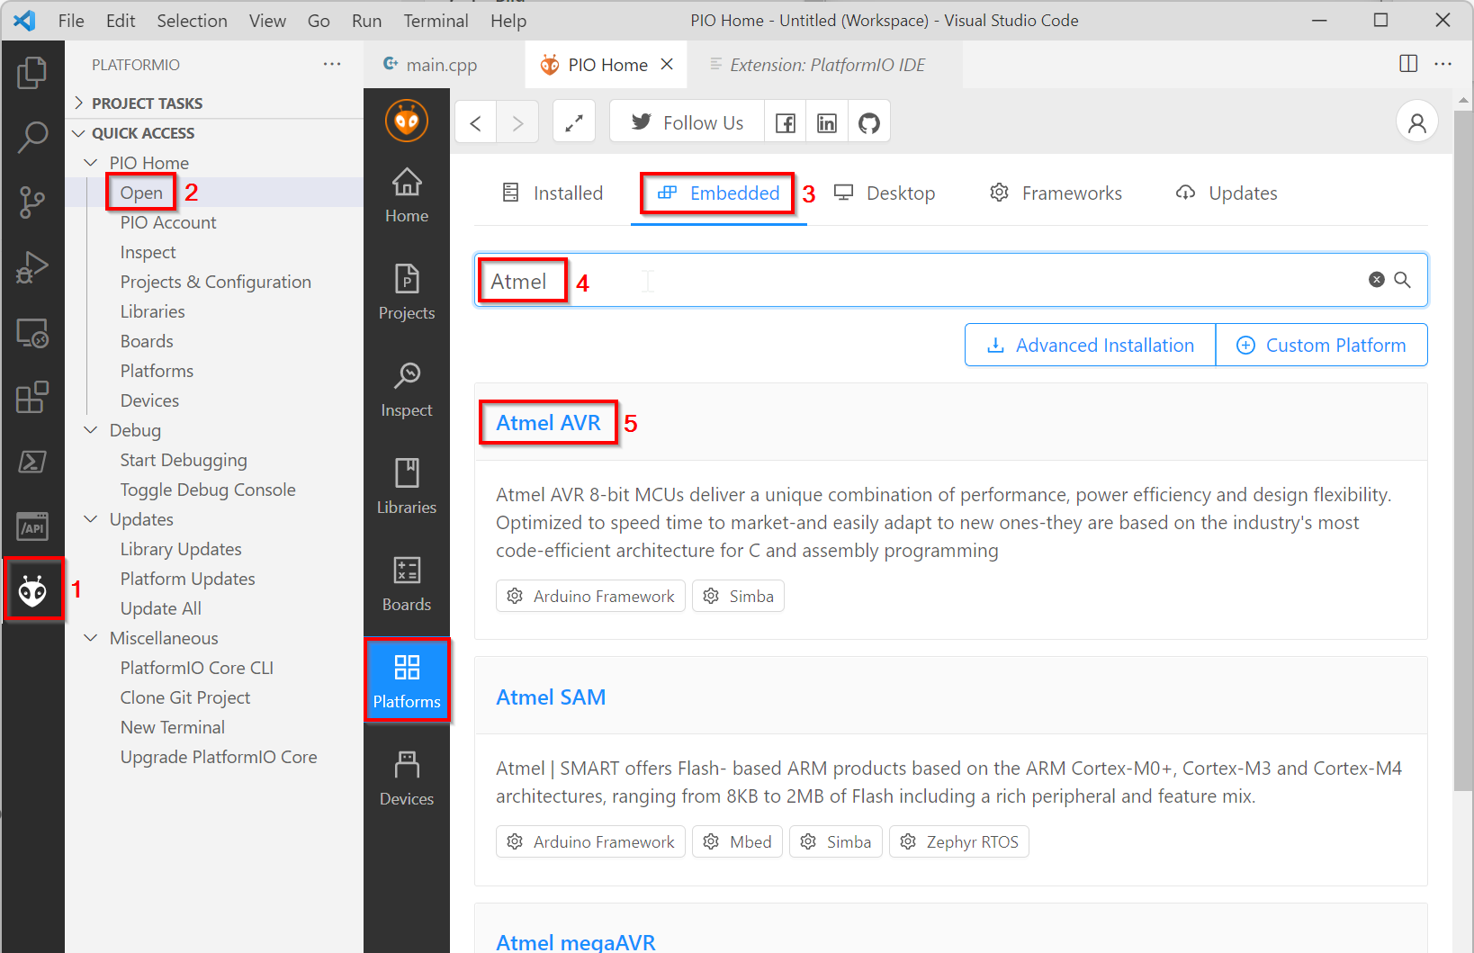The width and height of the screenshot is (1474, 953).
Task: Open PlatformIO LinkedIn page icon
Action: 827,122
